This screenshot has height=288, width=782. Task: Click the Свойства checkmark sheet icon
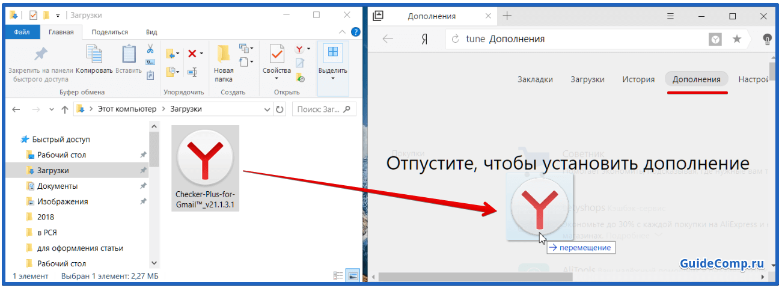(x=276, y=54)
